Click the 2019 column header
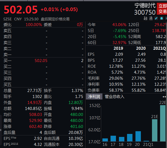The height and width of the screenshot is (148, 167). coord(118,48)
